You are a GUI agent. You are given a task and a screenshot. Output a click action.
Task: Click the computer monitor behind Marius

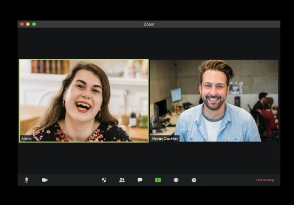pos(176,95)
